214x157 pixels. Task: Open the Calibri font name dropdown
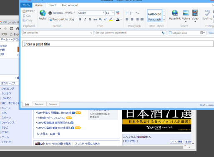coord(103,13)
